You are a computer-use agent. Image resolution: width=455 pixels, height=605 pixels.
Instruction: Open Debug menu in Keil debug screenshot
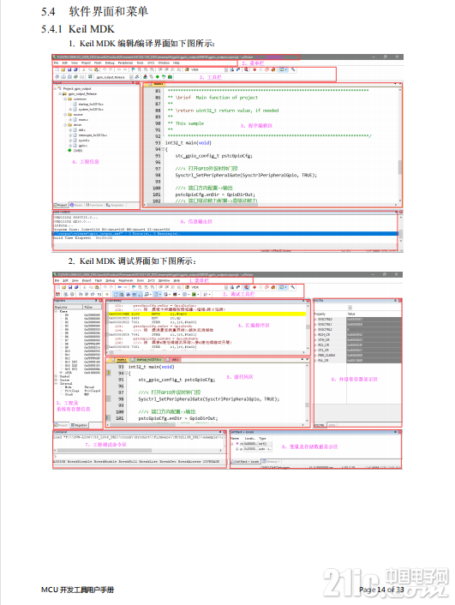click(111, 280)
